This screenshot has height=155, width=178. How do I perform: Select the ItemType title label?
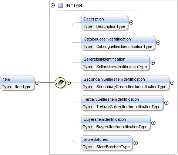74,5
